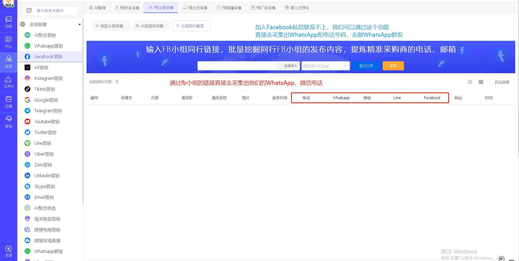
Task: Open the 消息 panel in the left rail
Action: tap(8, 22)
